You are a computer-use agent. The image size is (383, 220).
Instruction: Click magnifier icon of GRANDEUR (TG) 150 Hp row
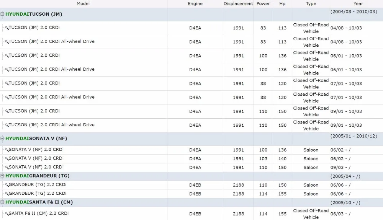click(7, 185)
